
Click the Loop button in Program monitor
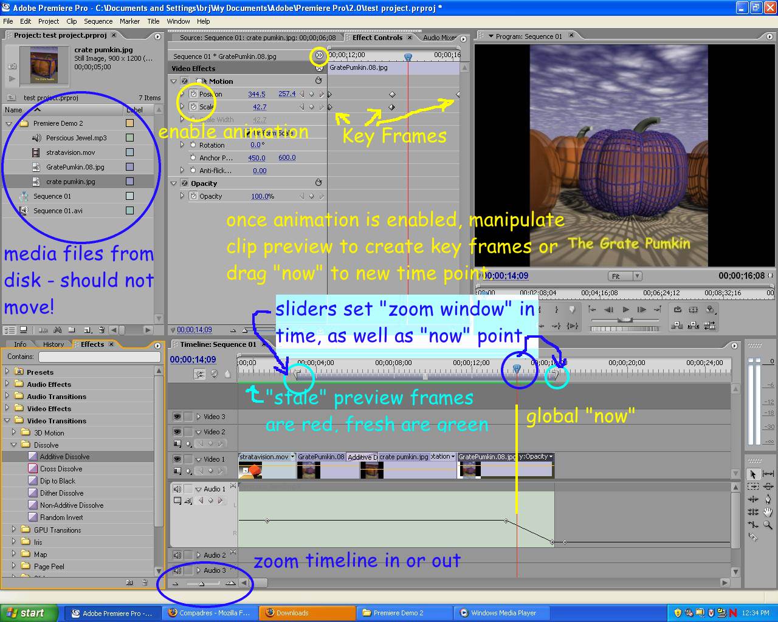tap(678, 310)
